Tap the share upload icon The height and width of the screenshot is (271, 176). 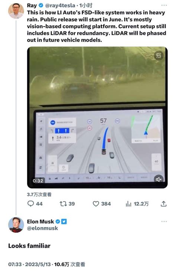tap(163, 204)
